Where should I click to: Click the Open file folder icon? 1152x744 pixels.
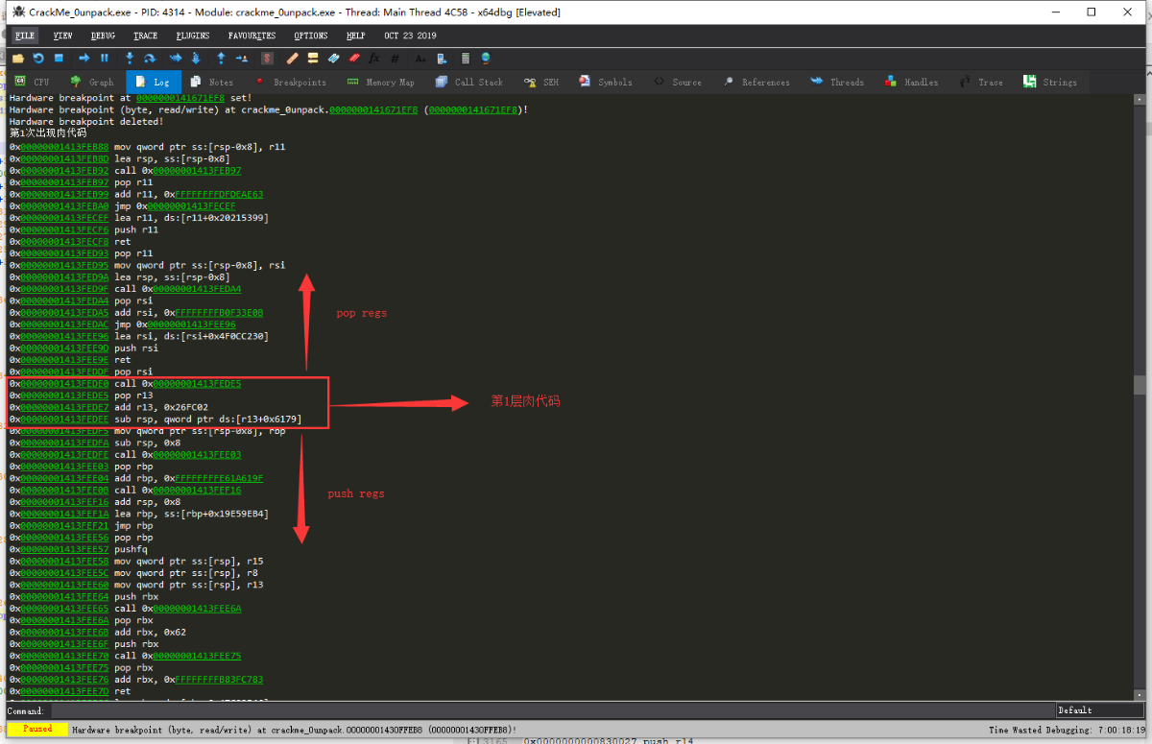[x=18, y=59]
